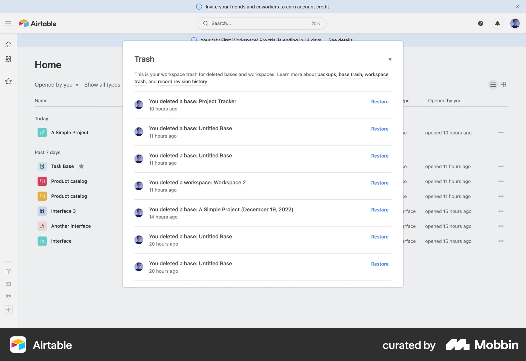Open 'Interface 3' from the sidebar list
Viewport: 526px width, 361px height.
pos(64,211)
